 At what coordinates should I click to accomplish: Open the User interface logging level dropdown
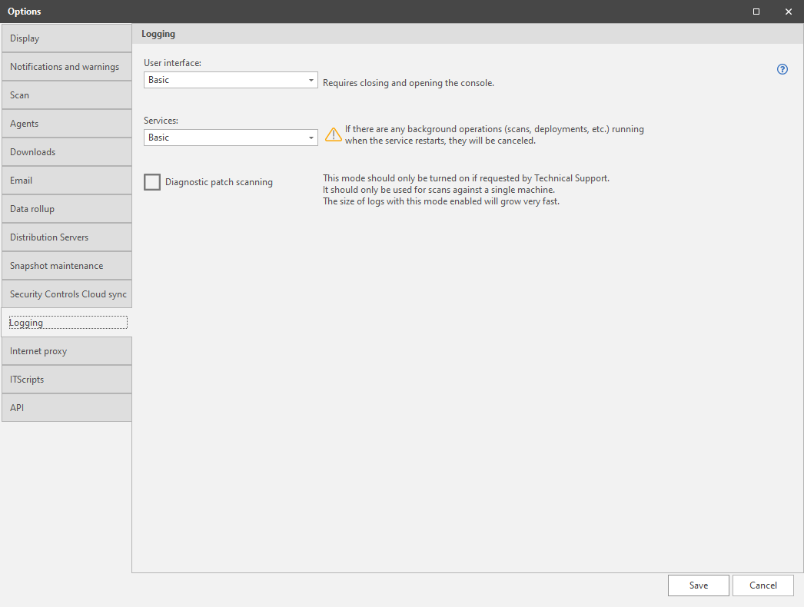[231, 80]
